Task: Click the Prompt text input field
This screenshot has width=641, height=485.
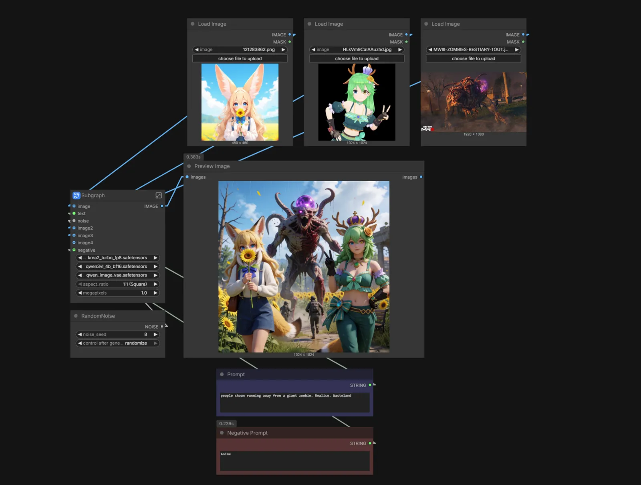Action: (x=294, y=402)
